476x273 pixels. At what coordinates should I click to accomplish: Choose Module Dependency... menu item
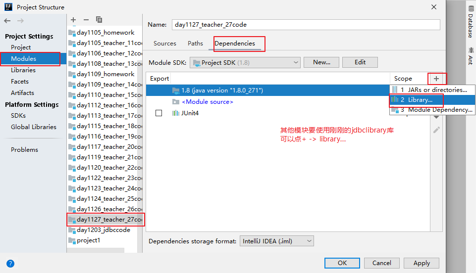(x=432, y=110)
